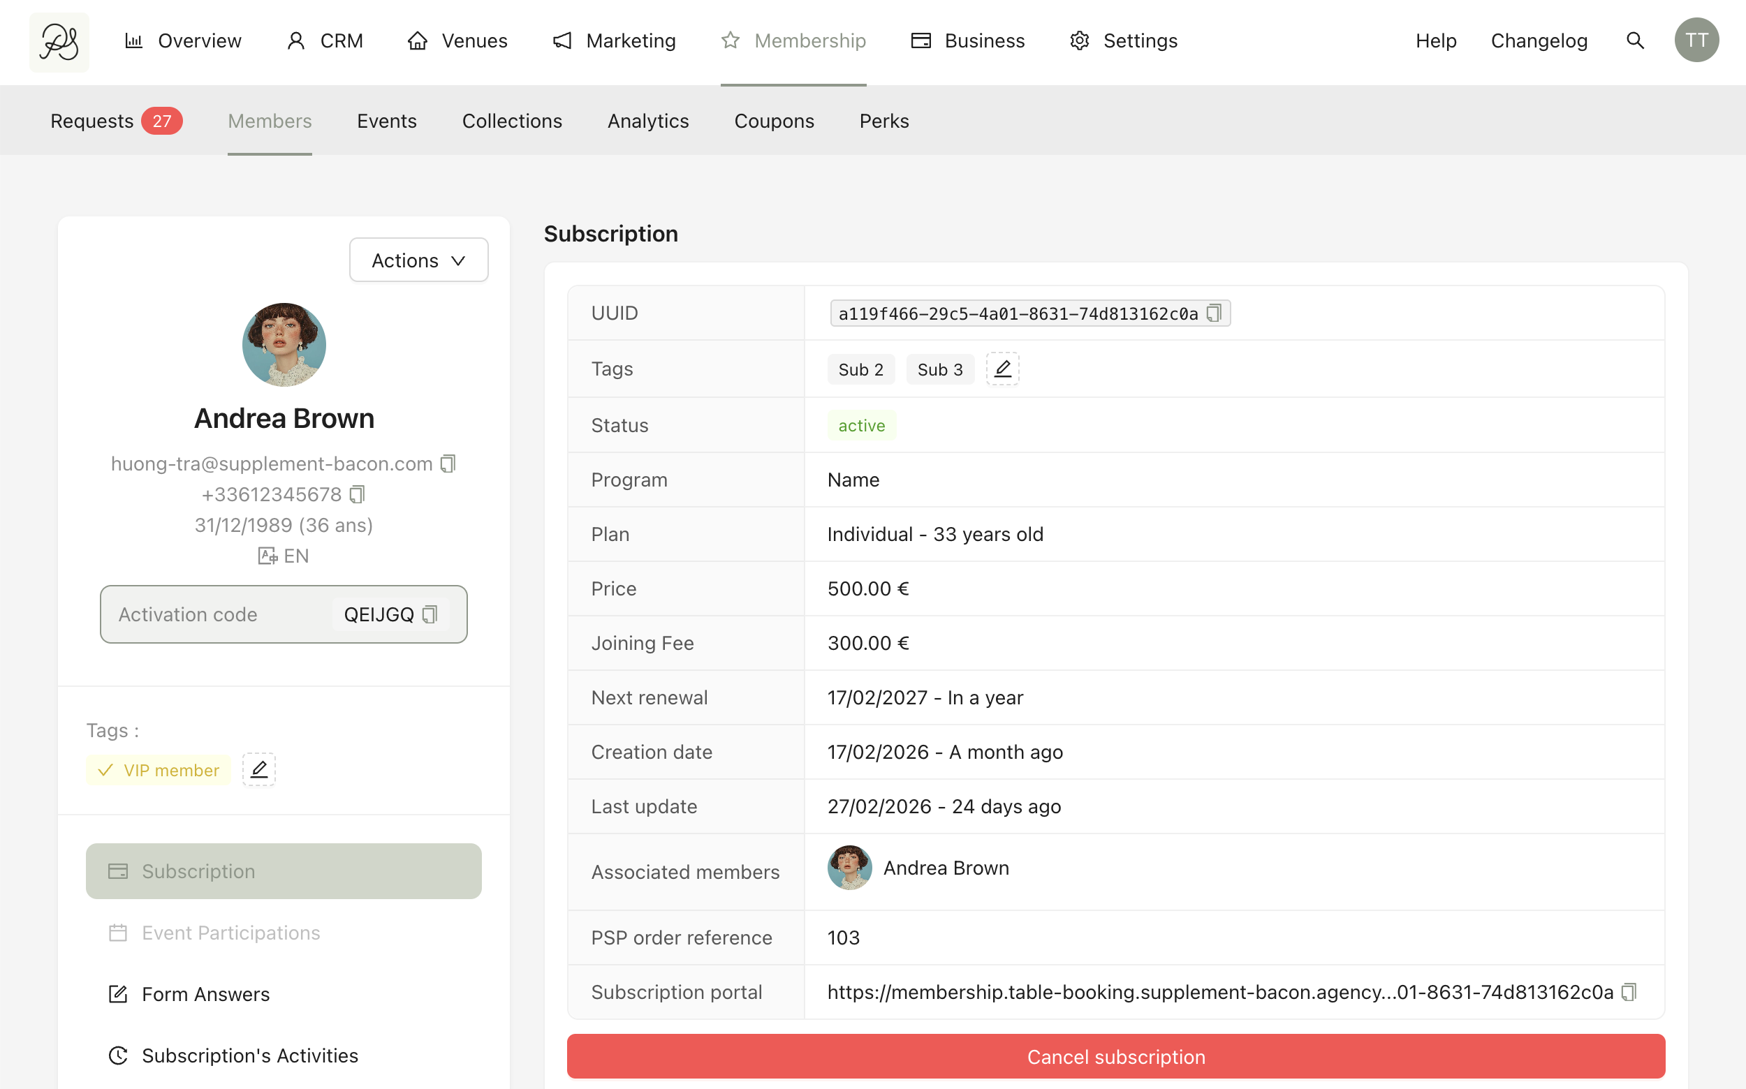1746x1089 pixels.
Task: Click Andrea Brown associated member avatar
Action: coord(849,868)
